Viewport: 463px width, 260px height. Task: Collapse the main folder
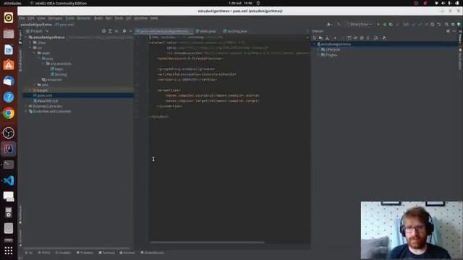[x=35, y=53]
